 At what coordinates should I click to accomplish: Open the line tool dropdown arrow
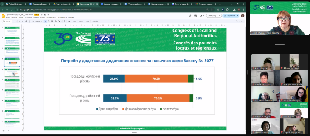(61, 21)
